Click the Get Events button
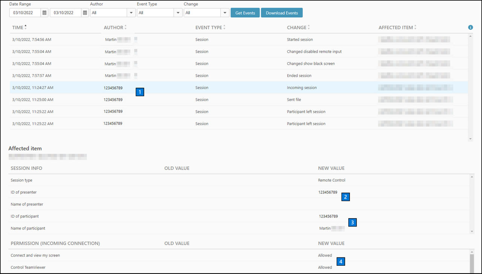 (x=245, y=13)
